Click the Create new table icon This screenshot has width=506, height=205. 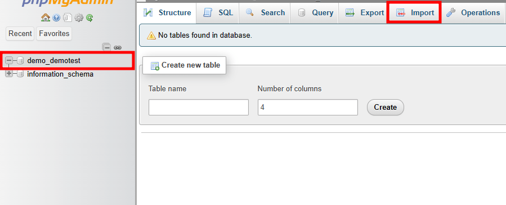(155, 66)
